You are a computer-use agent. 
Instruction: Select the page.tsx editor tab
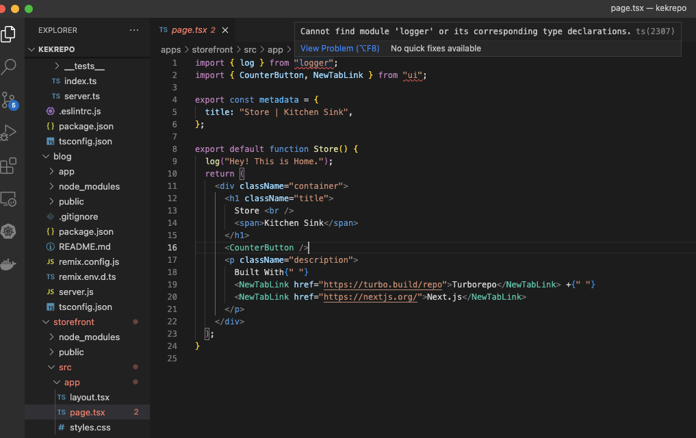click(194, 30)
